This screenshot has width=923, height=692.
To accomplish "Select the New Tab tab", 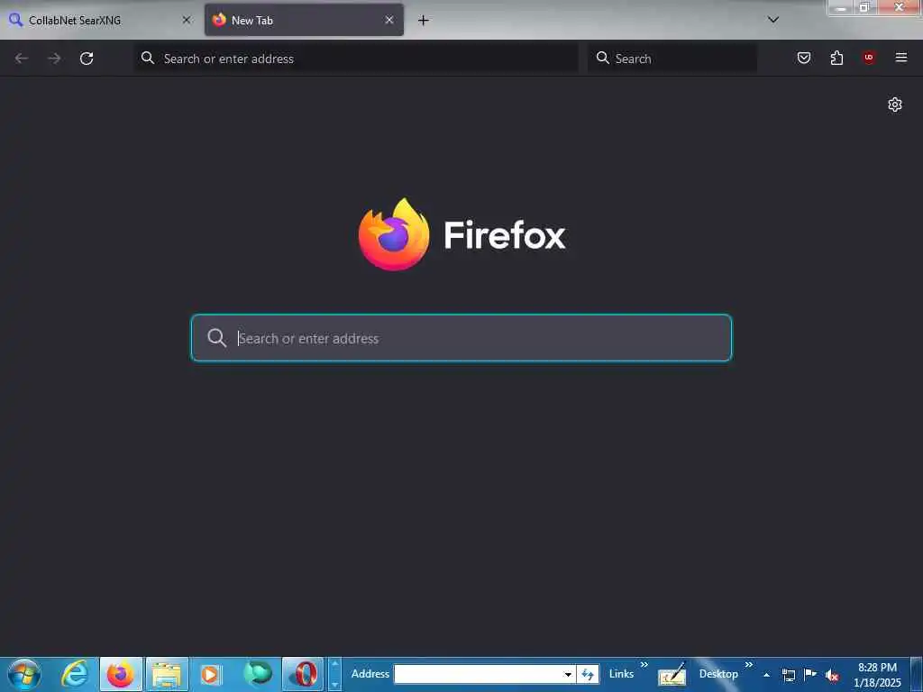I will pos(304,20).
